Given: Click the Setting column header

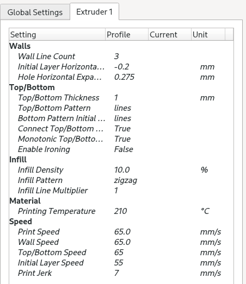Looking at the screenshot, I should pyautogui.click(x=57, y=35).
